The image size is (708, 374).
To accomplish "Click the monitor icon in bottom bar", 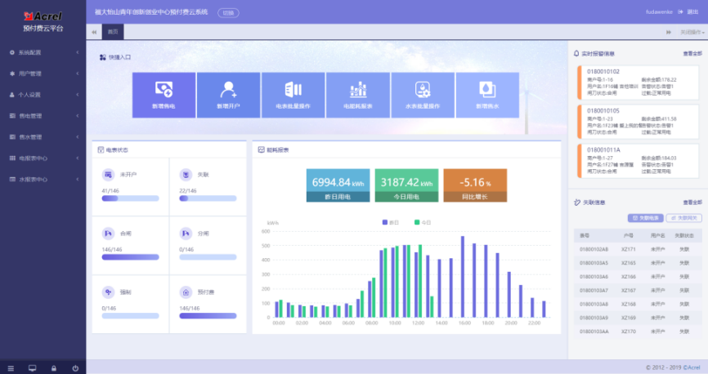I will pyautogui.click(x=32, y=368).
